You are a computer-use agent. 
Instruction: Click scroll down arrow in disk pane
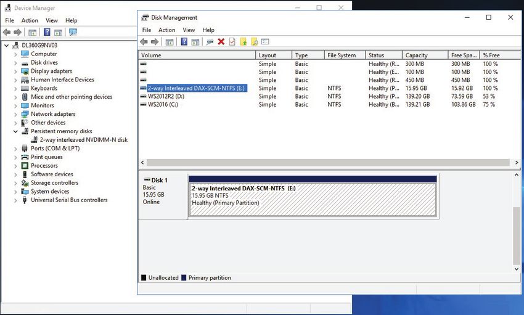pyautogui.click(x=517, y=269)
